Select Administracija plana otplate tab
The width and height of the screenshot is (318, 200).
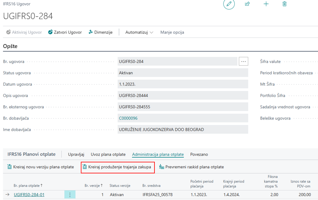click(x=158, y=154)
